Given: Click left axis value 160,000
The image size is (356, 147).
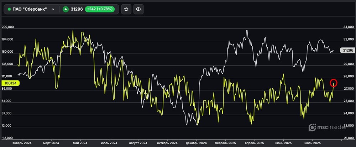Looking at the screenshot, I should pyautogui.click(x=8, y=52).
